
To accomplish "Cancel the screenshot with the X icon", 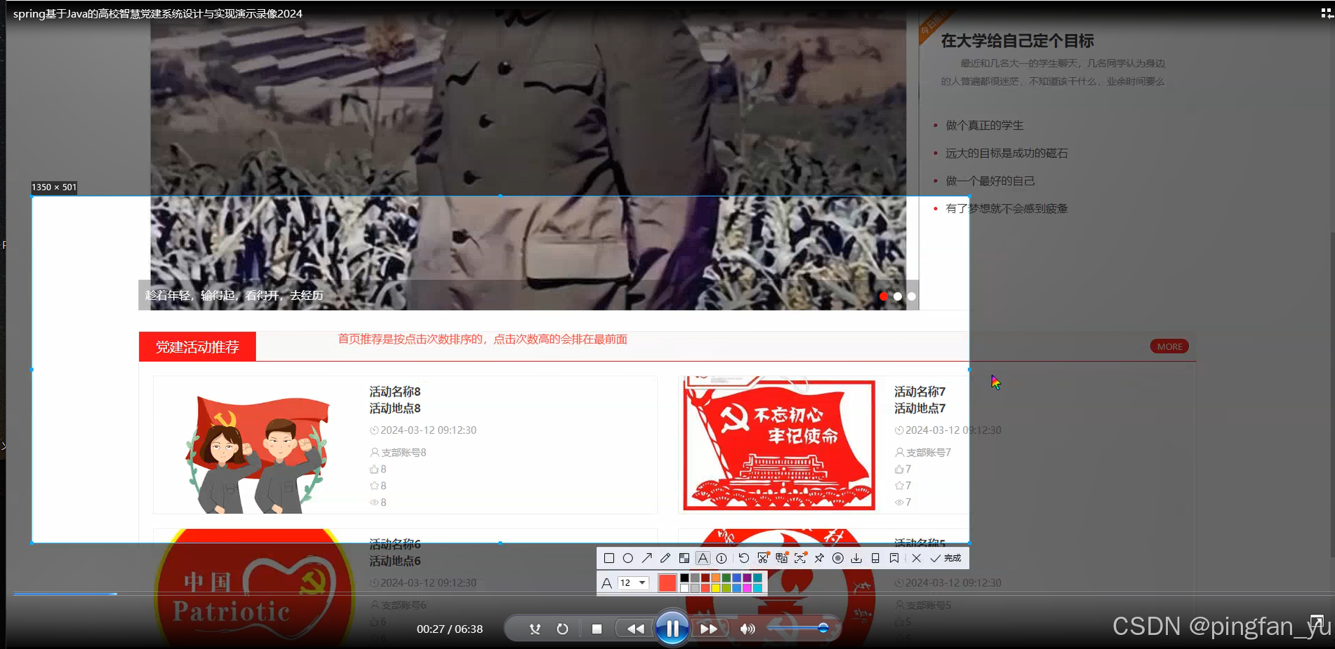I will 916,559.
